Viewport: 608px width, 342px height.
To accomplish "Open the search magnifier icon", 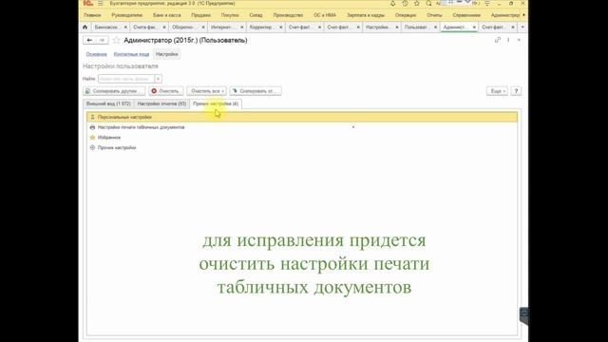I will [x=428, y=4].
